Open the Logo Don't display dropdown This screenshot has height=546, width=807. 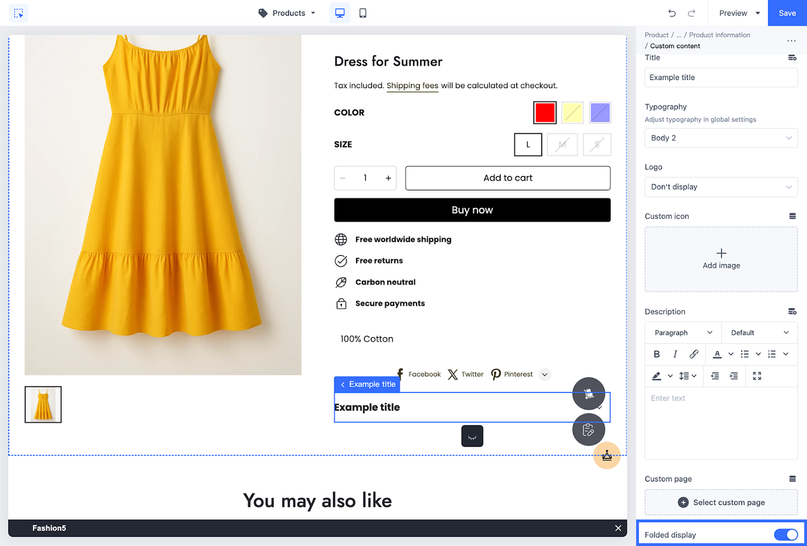click(721, 187)
